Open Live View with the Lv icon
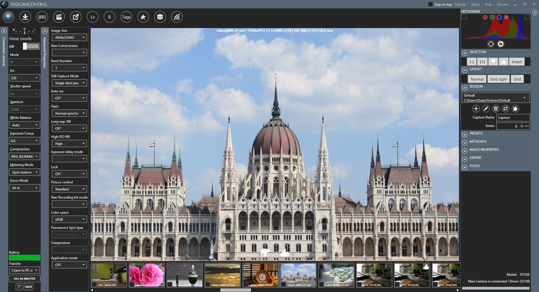This screenshot has width=539, height=292. pos(93,17)
